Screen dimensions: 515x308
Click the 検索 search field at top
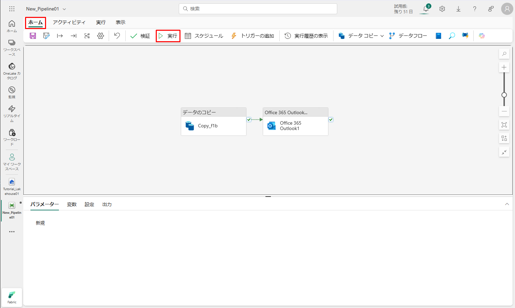click(258, 9)
